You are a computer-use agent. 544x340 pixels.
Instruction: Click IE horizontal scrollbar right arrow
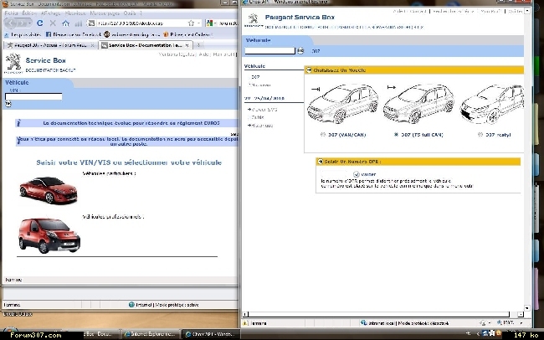tap(521, 314)
